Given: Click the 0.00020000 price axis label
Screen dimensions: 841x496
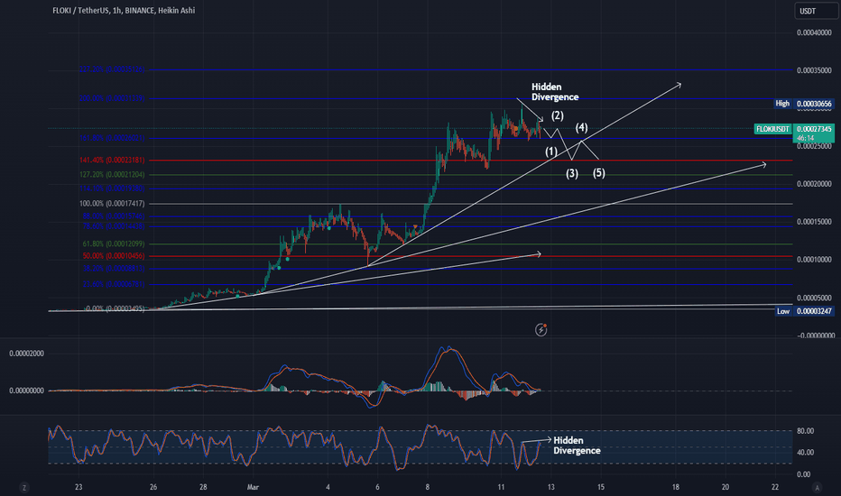Looking at the screenshot, I should [x=814, y=184].
